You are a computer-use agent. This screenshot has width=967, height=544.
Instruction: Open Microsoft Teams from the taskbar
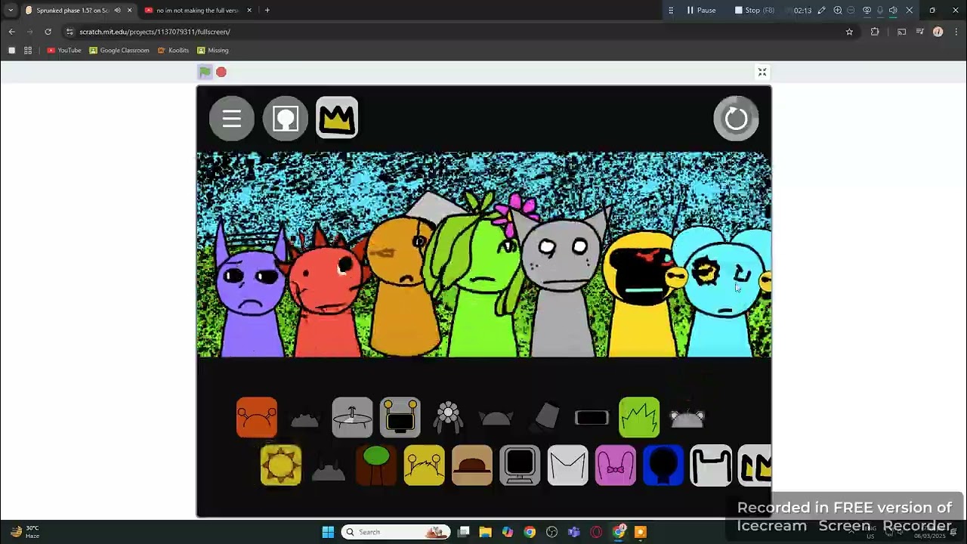[574, 532]
